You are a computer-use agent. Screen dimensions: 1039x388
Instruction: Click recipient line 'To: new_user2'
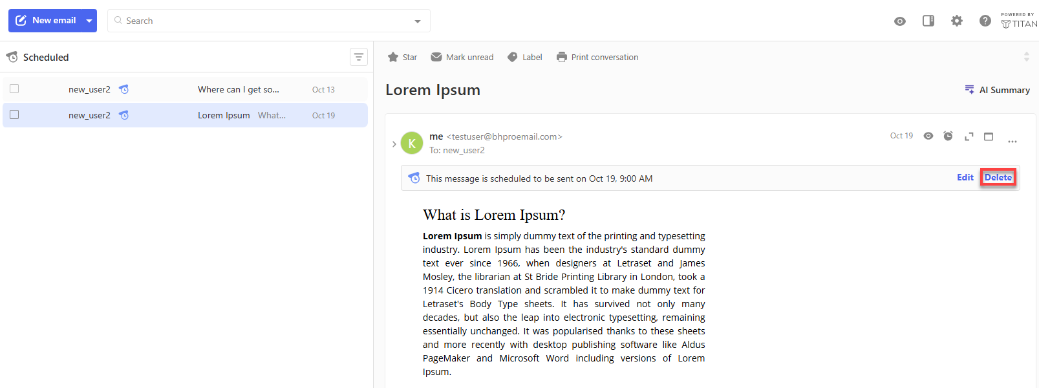(x=457, y=150)
